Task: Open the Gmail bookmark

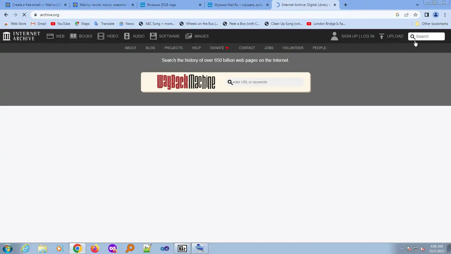Action: coord(39,24)
